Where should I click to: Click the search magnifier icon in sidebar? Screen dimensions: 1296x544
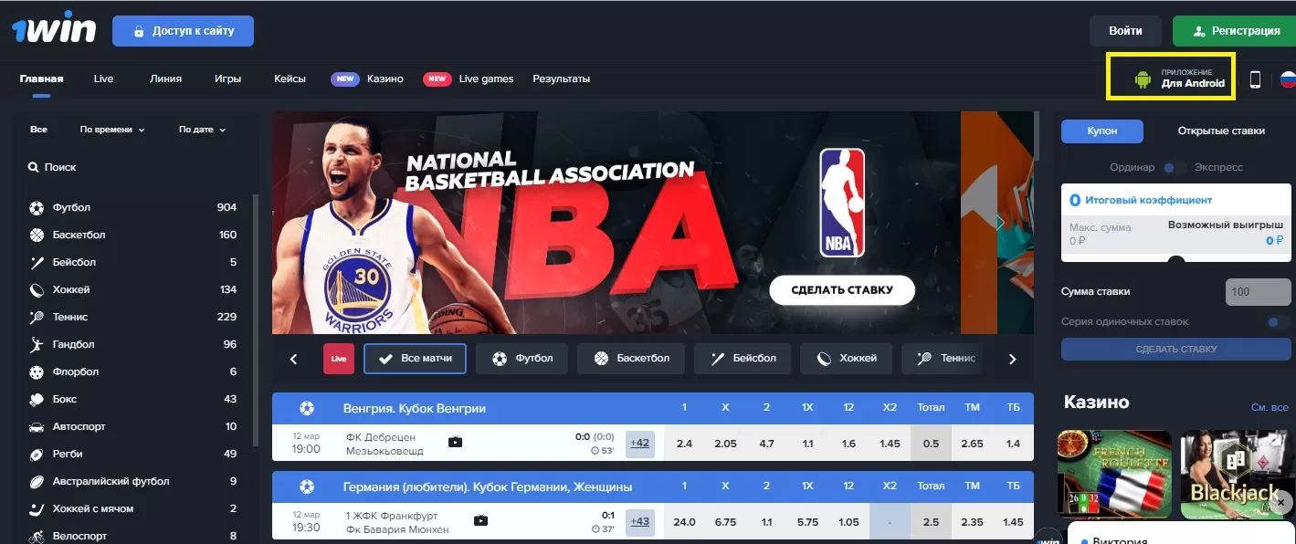tap(34, 168)
